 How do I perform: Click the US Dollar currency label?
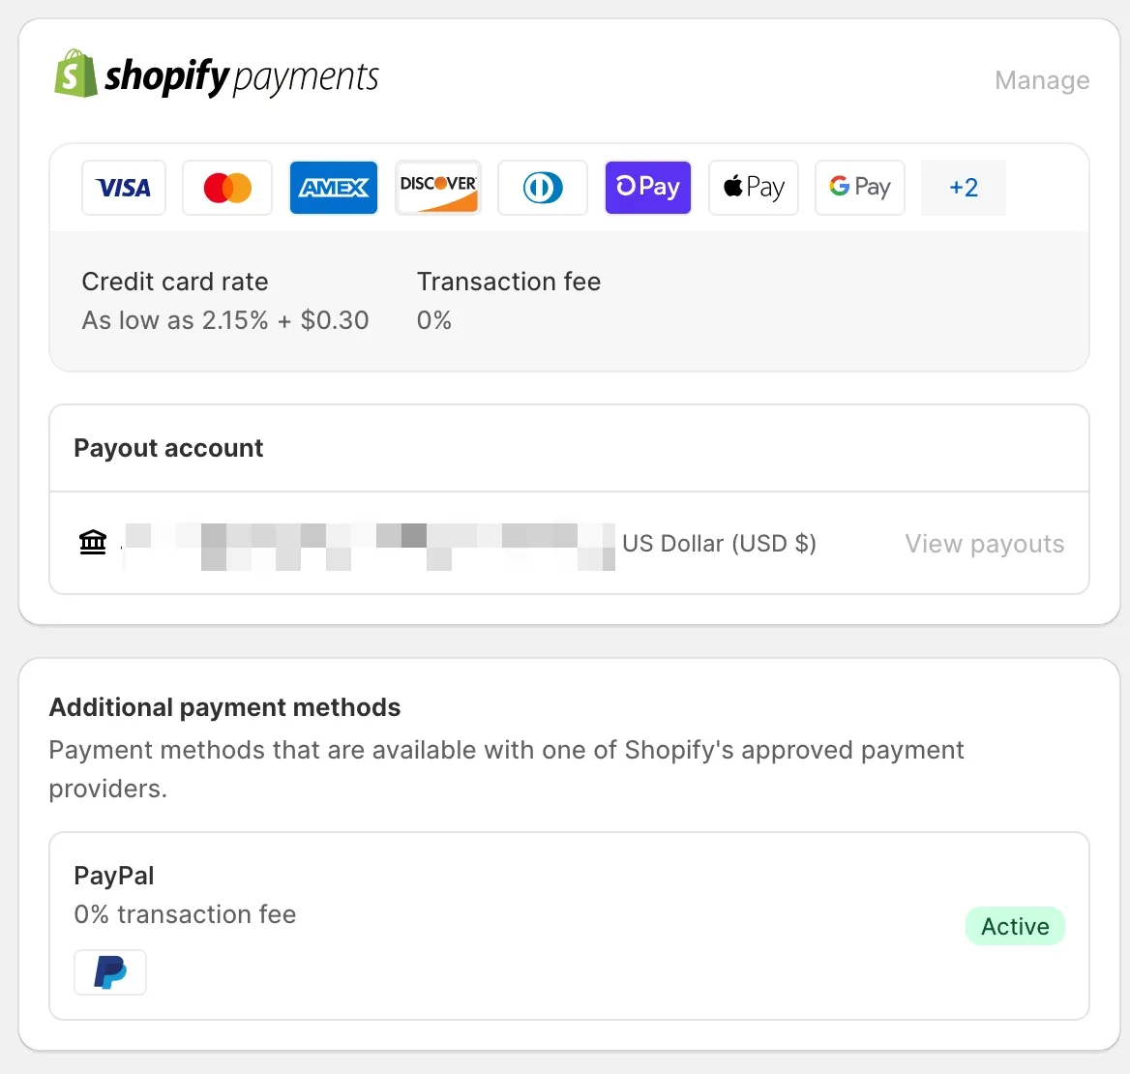click(719, 544)
